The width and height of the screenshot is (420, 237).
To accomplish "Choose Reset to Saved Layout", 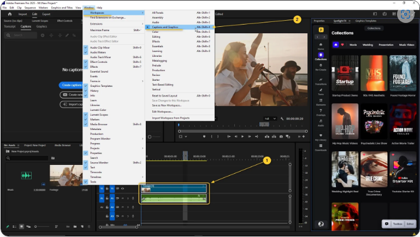I will (180, 96).
